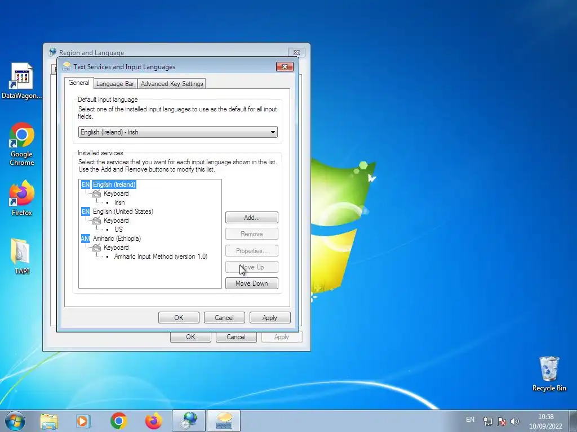This screenshot has width=577, height=432.
Task: Select Amharic (Ethiopia) in the list
Action: (x=117, y=238)
